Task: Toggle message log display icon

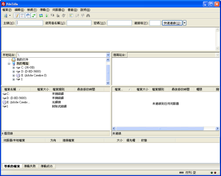Action: pyautogui.click(x=17, y=16)
